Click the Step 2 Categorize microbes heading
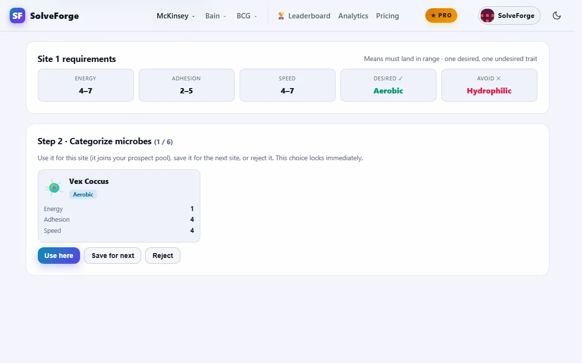582x363 pixels. coord(105,141)
